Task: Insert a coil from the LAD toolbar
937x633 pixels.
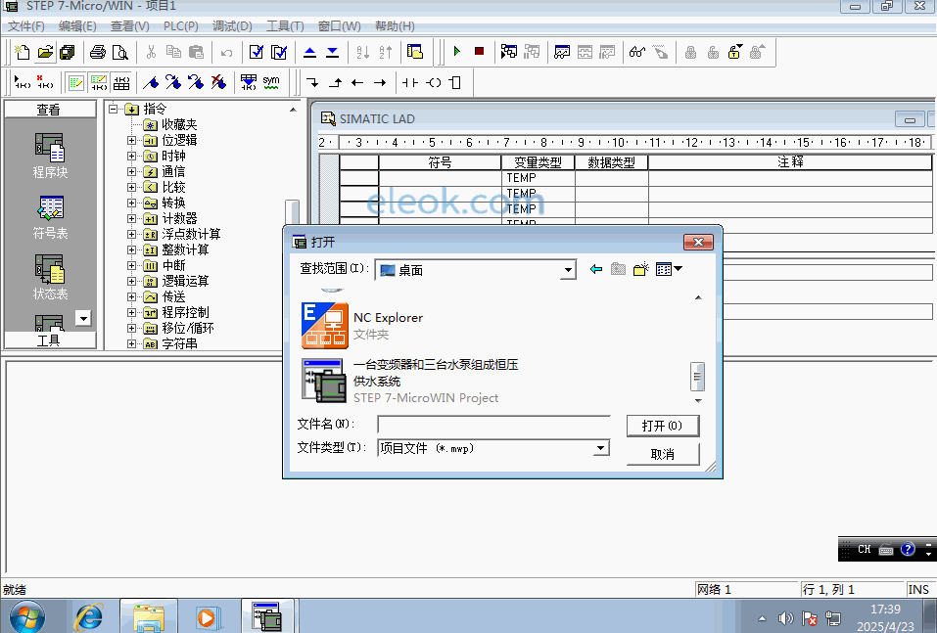Action: point(433,82)
